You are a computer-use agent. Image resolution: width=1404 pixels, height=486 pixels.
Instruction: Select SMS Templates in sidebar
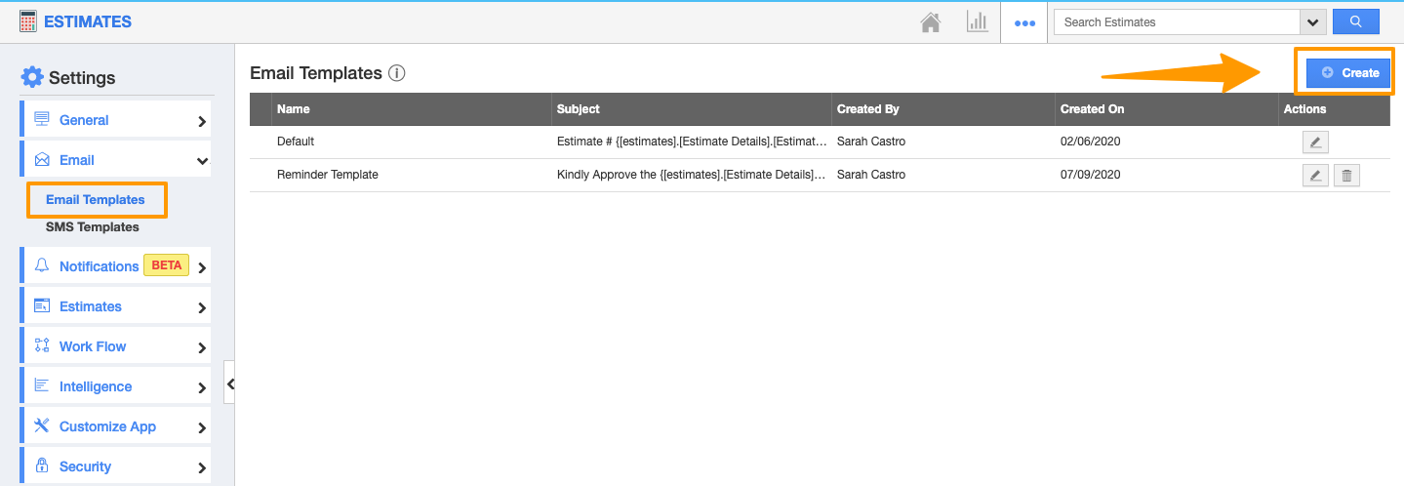click(93, 227)
